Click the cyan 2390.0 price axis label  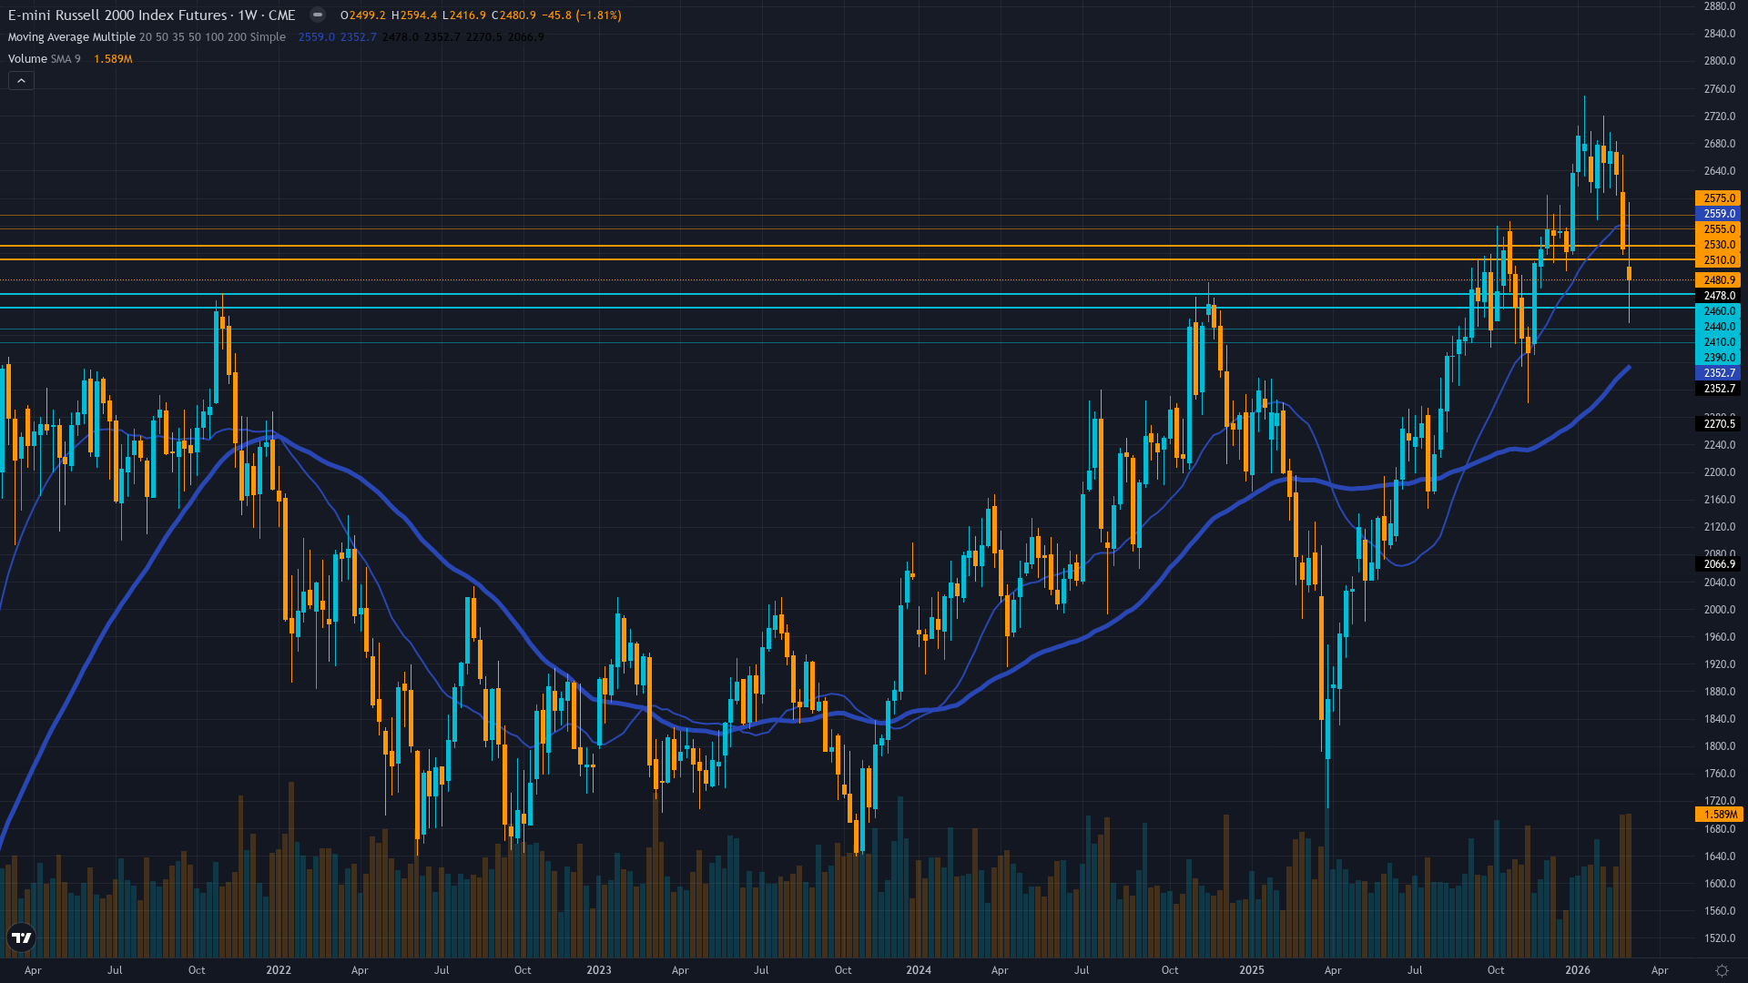1718,358
